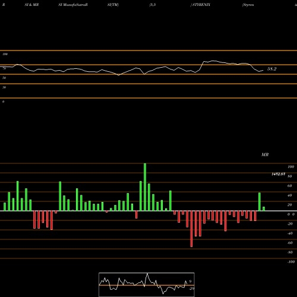Select the STYRENIX title text
This screenshot has height=297, width=297.
(x=201, y=5)
